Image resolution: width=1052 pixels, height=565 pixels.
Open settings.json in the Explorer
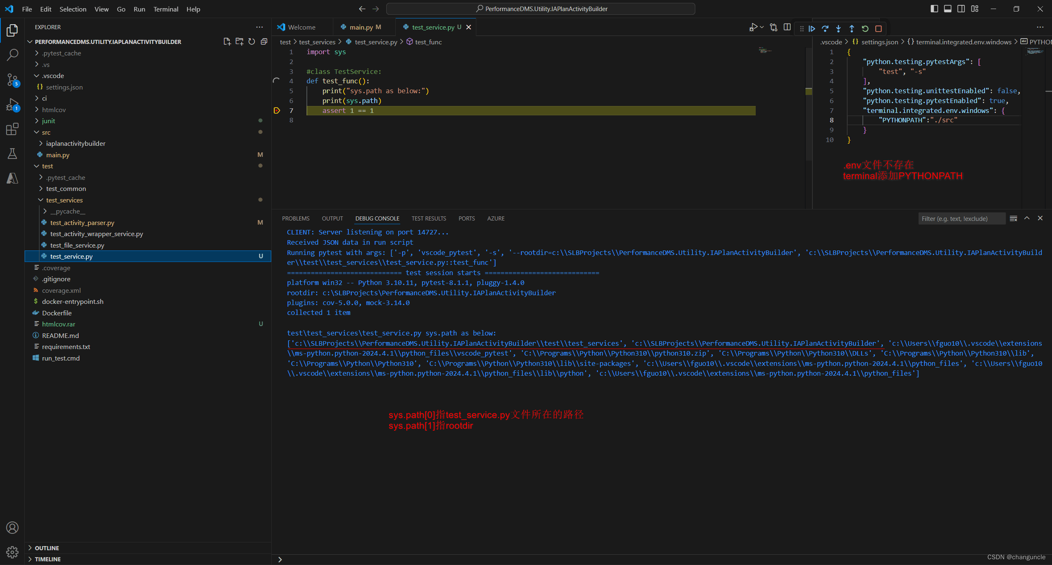[x=148, y=87]
